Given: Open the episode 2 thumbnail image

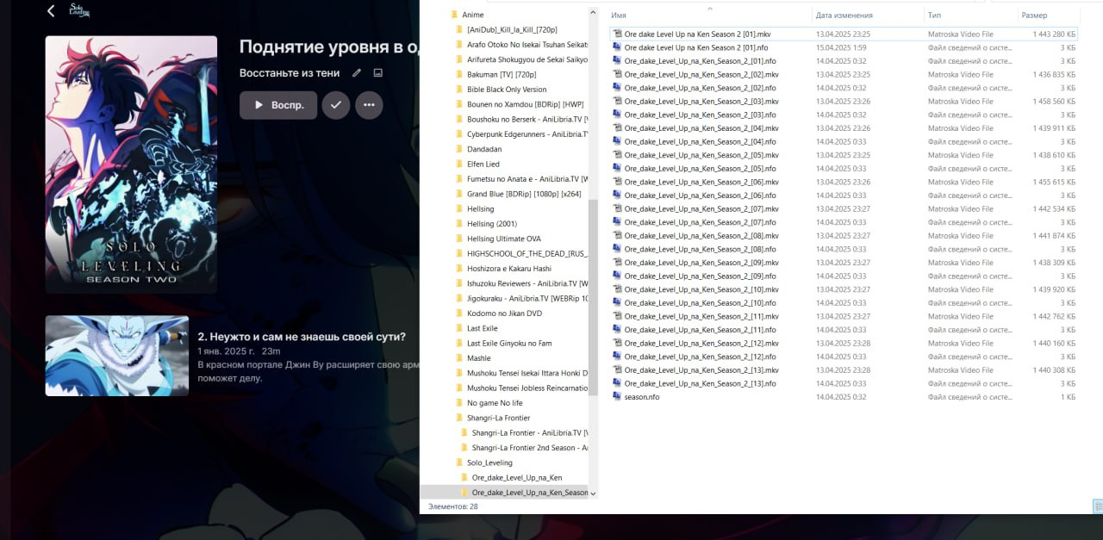Looking at the screenshot, I should click(117, 356).
